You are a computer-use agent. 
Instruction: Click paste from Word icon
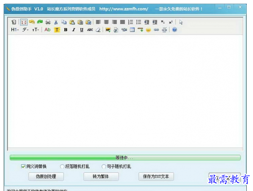[88, 22]
